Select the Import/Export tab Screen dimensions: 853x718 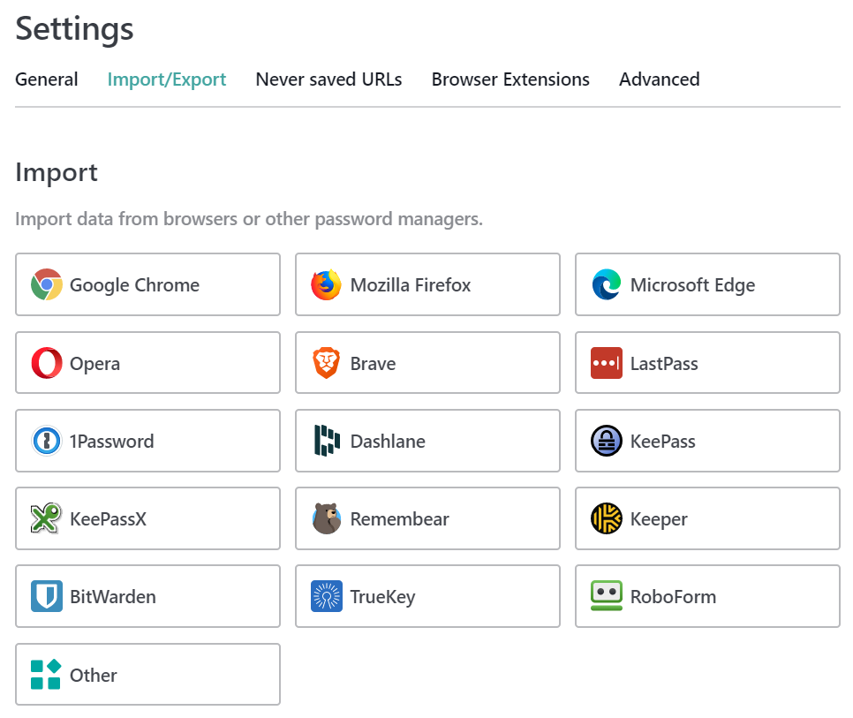(x=167, y=79)
